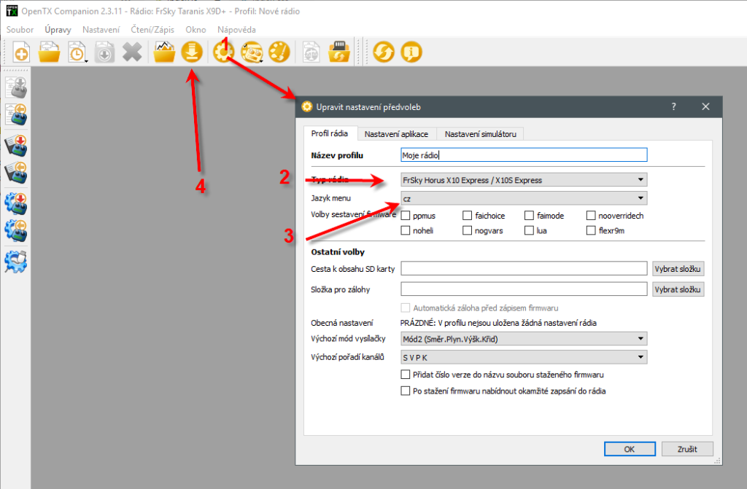Viewport: 747px width, 489px height.
Task: Check the lua build option
Action: click(530, 231)
